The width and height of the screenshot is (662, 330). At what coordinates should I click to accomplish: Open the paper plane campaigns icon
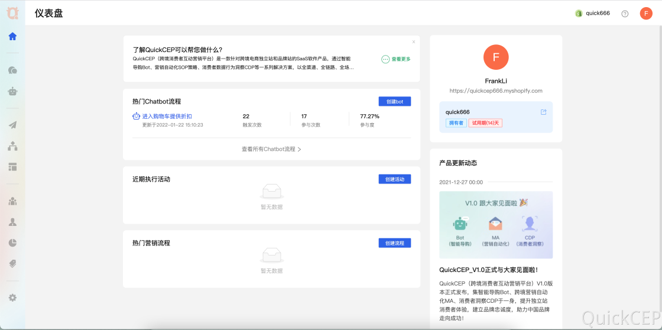coord(12,125)
